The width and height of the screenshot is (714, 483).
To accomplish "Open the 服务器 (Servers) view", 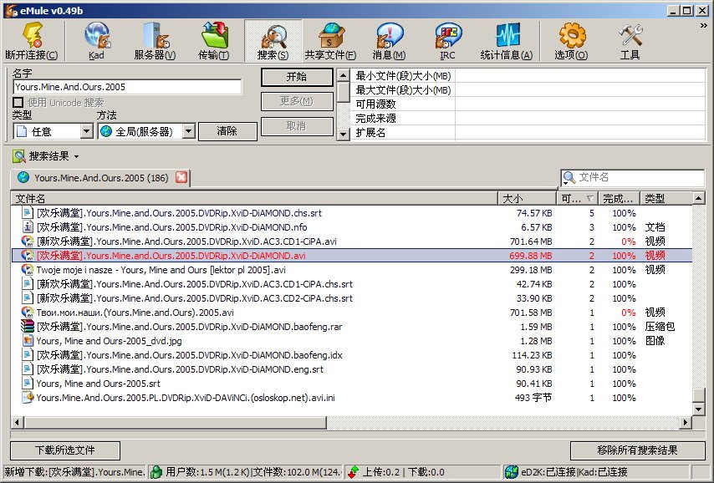I will coord(153,39).
